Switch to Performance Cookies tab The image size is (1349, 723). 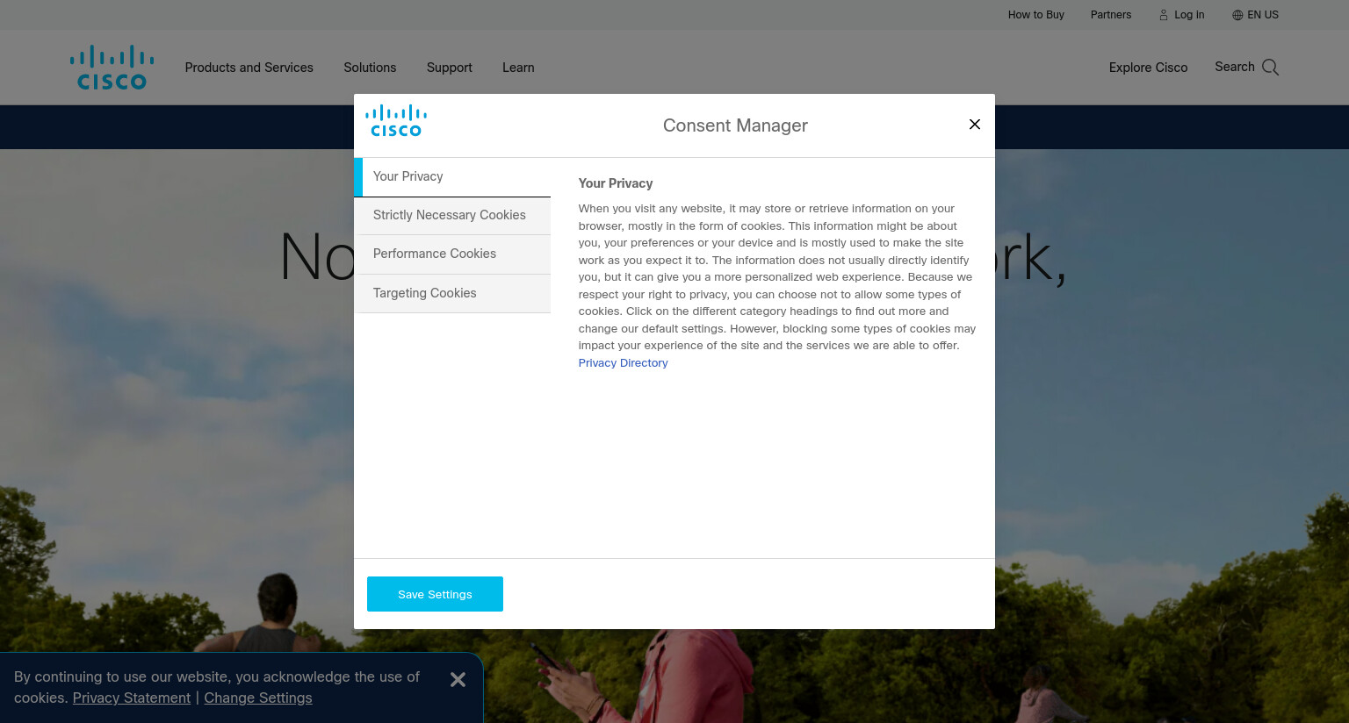(x=452, y=254)
